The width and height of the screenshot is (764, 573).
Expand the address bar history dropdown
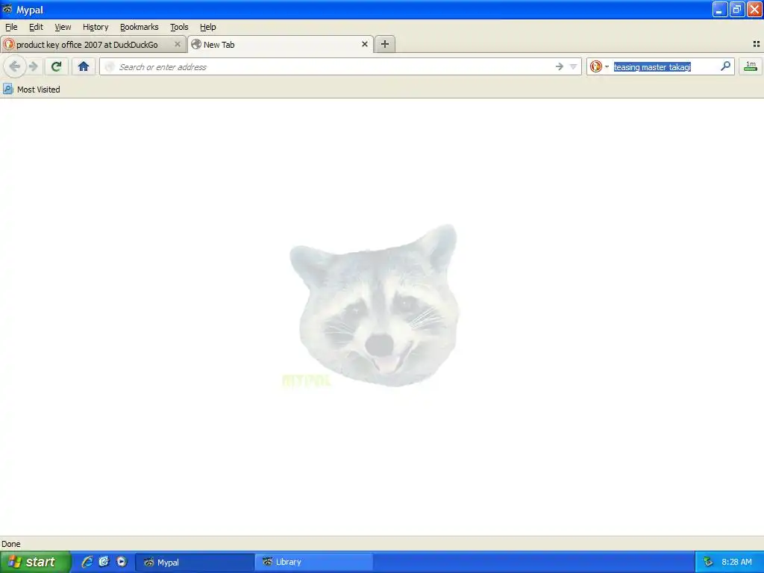(x=574, y=66)
